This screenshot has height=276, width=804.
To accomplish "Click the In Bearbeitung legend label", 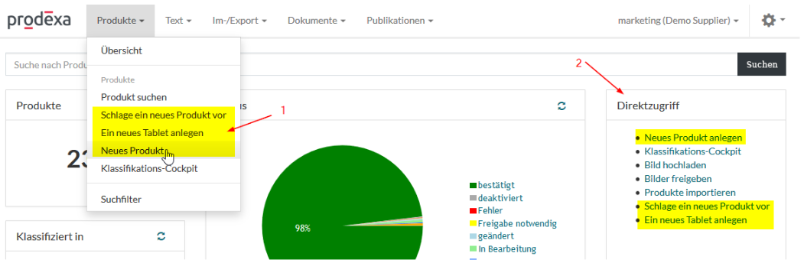I will 507,249.
